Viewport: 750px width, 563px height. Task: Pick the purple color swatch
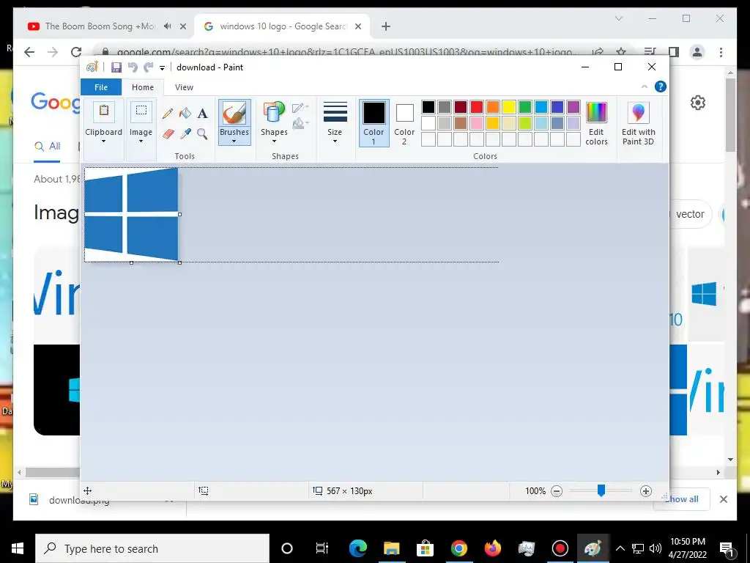(x=573, y=107)
